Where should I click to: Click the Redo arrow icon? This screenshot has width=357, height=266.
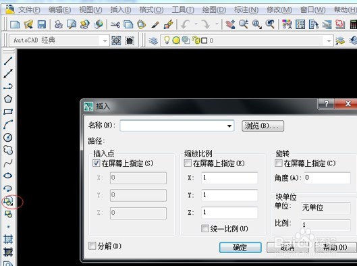tap(206, 24)
